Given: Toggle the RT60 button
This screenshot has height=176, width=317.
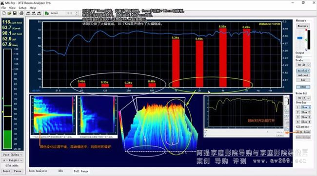Looking at the screenshot, I should tap(303, 87).
